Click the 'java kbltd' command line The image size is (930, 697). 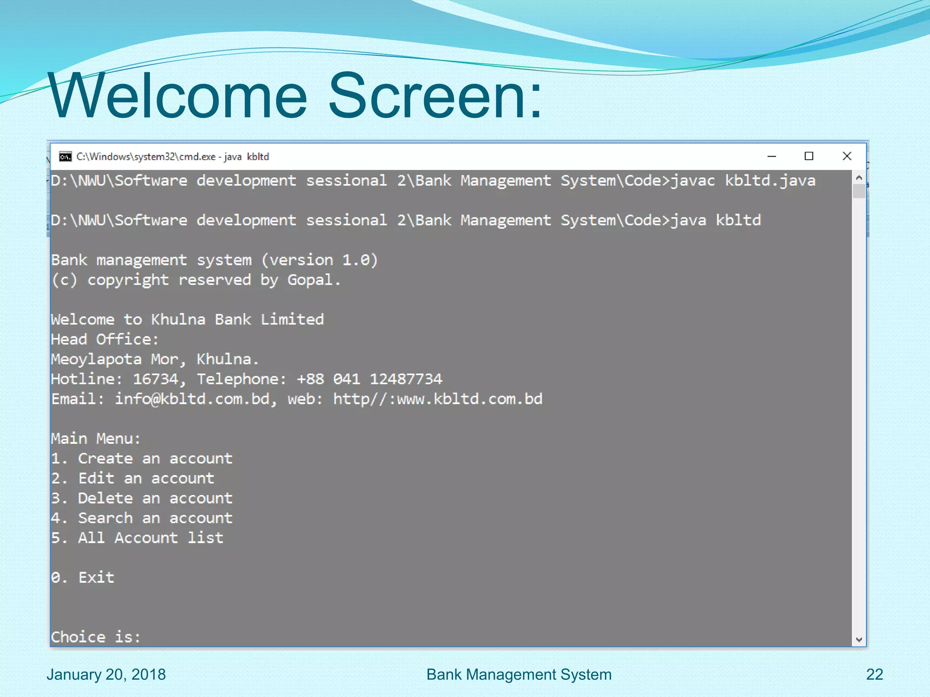[x=406, y=221]
